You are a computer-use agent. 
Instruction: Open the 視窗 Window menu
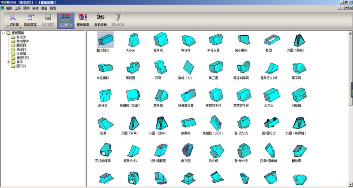click(44, 8)
